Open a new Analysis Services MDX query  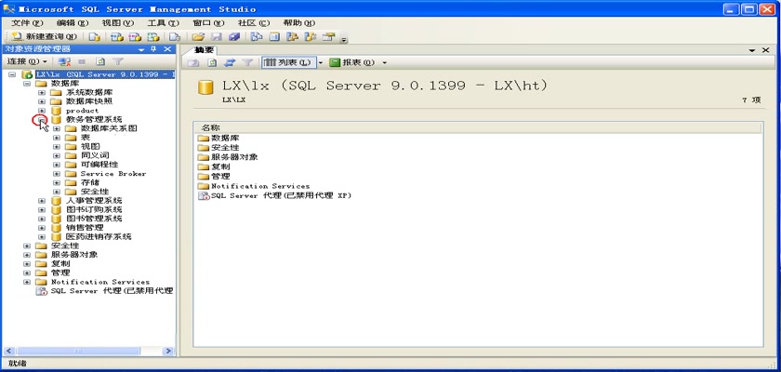coord(116,37)
